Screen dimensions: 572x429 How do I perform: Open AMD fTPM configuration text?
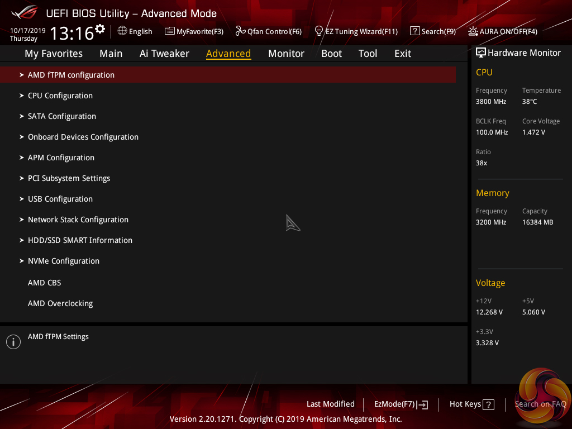71,75
